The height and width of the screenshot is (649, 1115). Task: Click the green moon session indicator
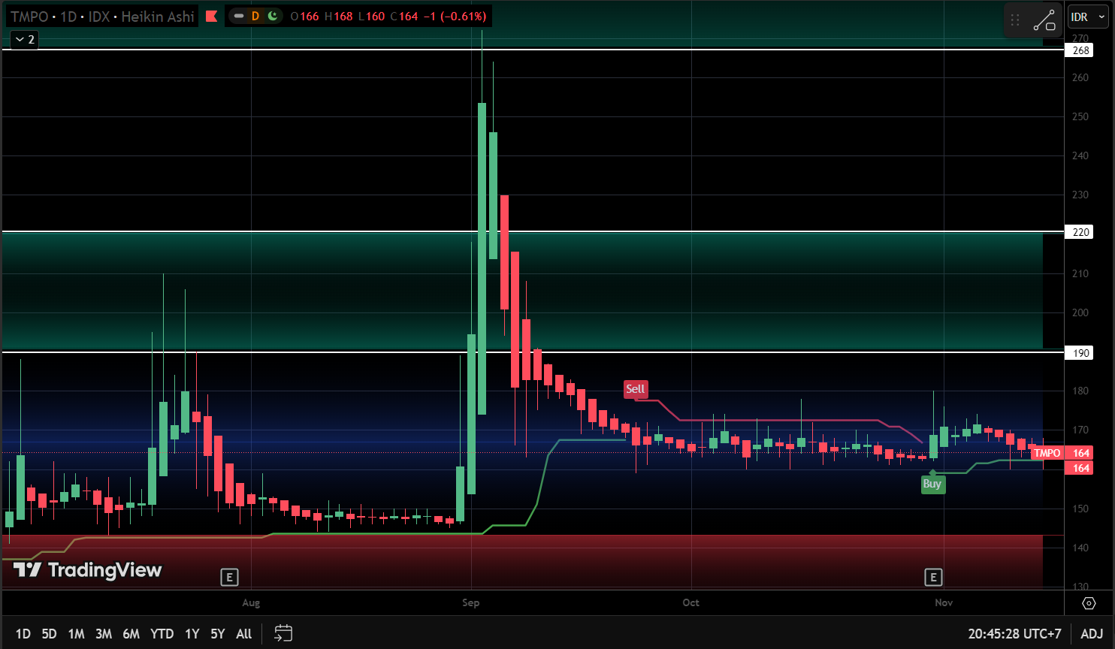coord(273,16)
